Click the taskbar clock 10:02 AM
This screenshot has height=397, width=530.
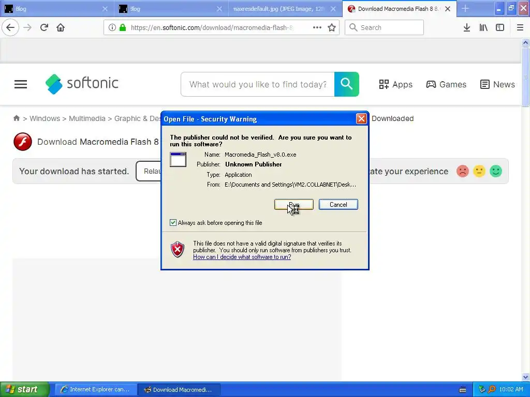(x=511, y=389)
